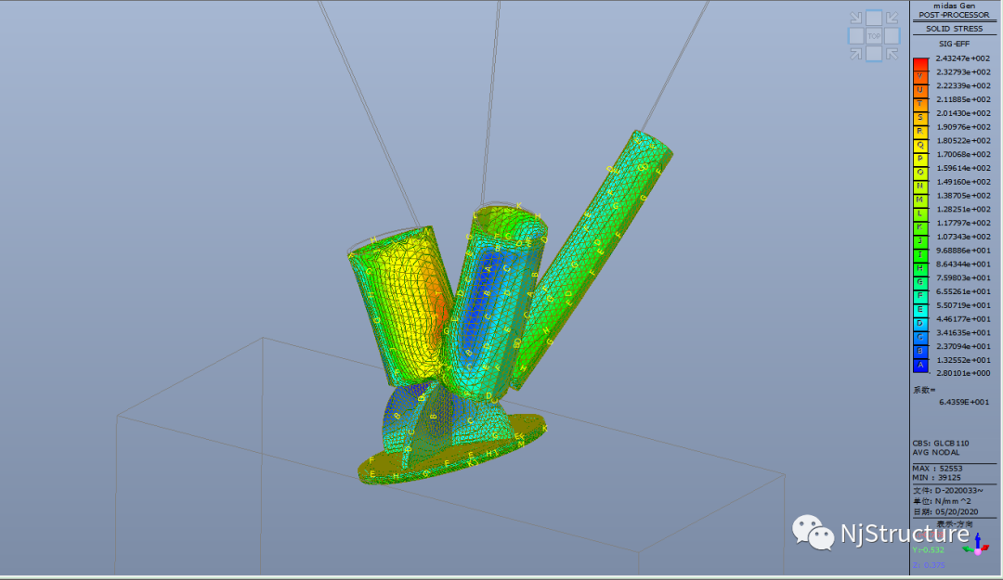Click the 'midas Gen' legend title
1003x580 pixels.
click(x=954, y=6)
